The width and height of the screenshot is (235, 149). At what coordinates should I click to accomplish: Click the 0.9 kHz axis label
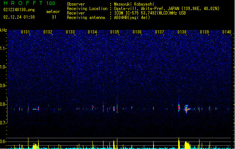click(3, 86)
